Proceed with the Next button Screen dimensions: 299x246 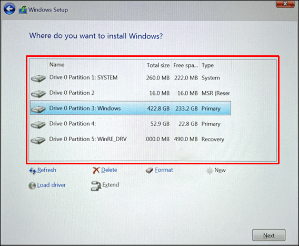click(x=269, y=235)
